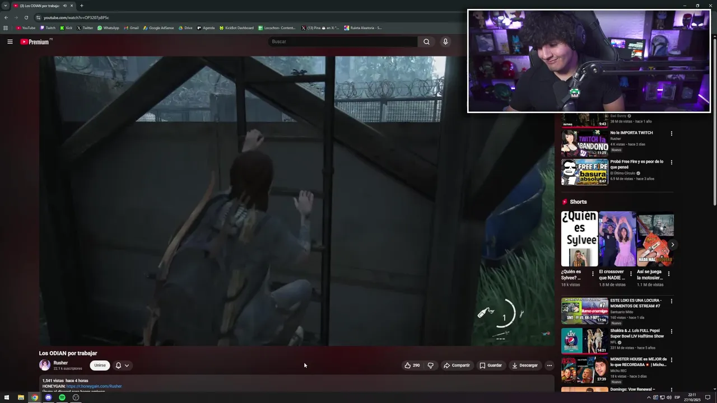717x403 pixels.
Task: Open No le IMPORTA TWITCH video thumbnail
Action: [584, 143]
